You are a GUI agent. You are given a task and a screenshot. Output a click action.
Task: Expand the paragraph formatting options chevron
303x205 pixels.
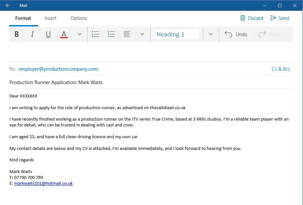tap(142, 34)
